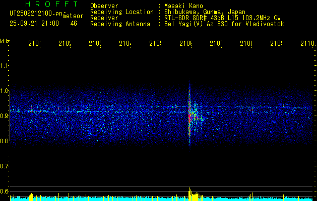The image size is (317, 201).
Task: Click the "Observer" label
Action: coord(104,6)
